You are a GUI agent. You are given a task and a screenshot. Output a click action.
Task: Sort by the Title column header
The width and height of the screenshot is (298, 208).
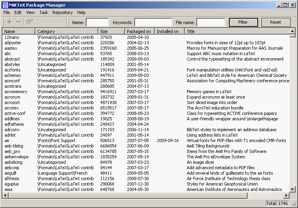(x=237, y=31)
